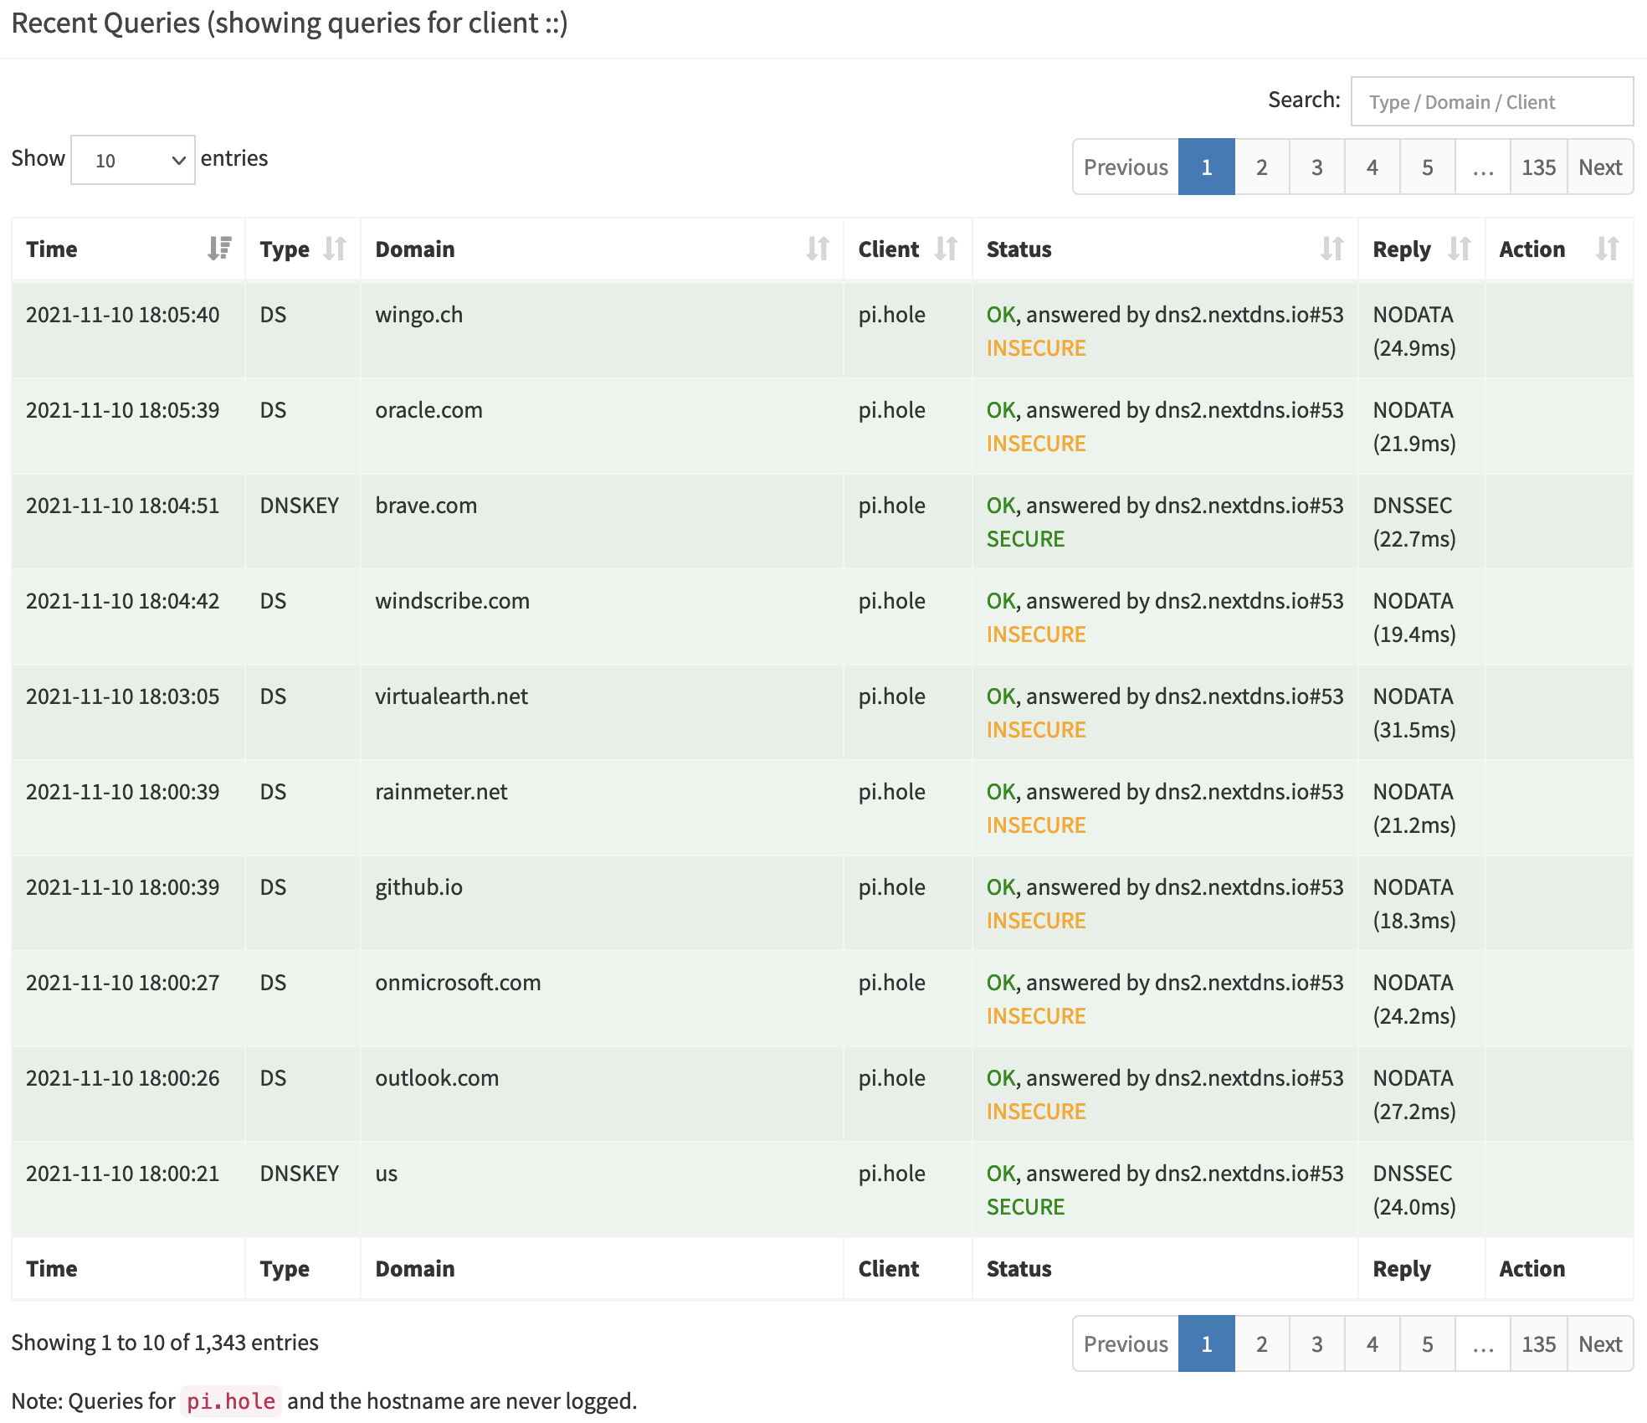Click DNSKEY type in 'us' row
Screen dimensions: 1647x1423
[299, 1174]
